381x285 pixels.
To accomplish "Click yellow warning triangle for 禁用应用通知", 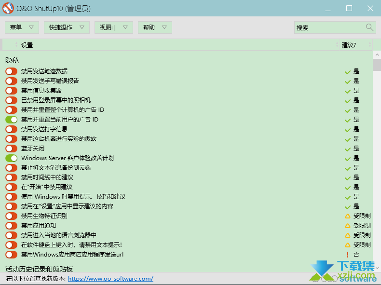I will click(348, 226).
